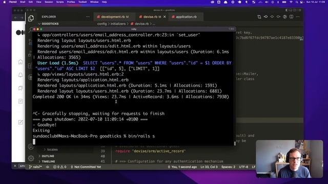Open the Shell menu

click(x=23, y=2)
